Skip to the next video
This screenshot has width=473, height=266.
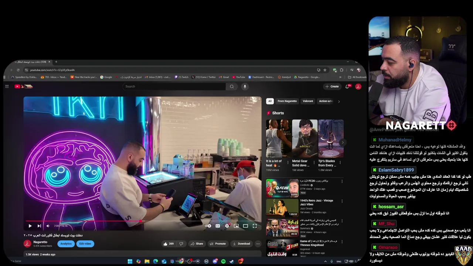point(39,226)
